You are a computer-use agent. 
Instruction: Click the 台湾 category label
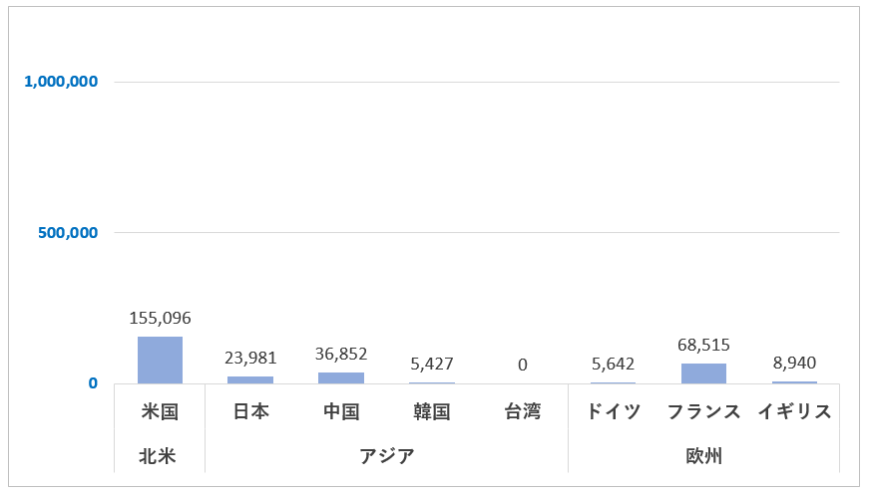pos(523,412)
